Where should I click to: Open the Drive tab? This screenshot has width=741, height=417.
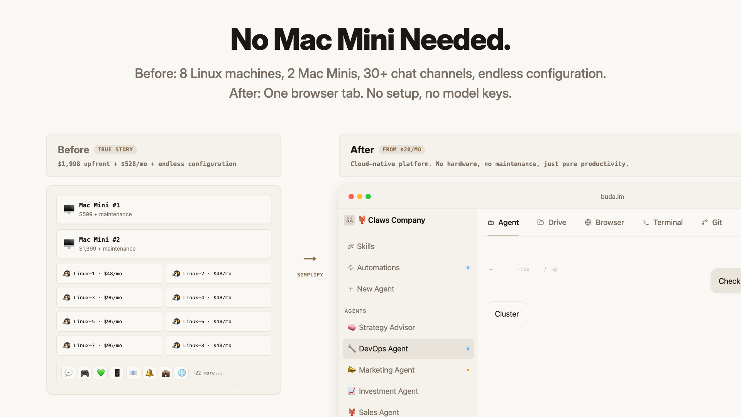click(552, 222)
